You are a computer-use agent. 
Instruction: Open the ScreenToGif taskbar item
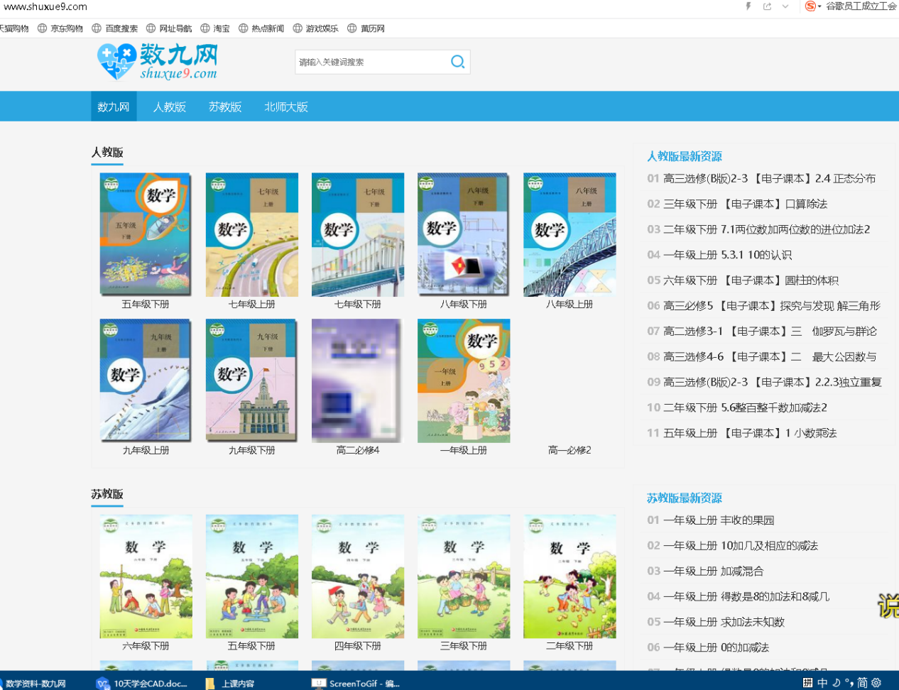[x=356, y=683]
